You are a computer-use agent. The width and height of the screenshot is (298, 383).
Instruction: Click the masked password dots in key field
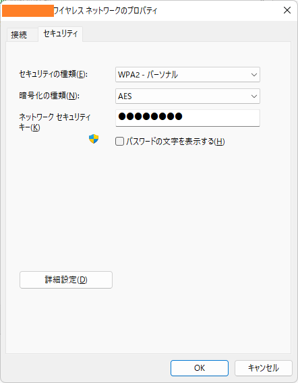[150, 117]
